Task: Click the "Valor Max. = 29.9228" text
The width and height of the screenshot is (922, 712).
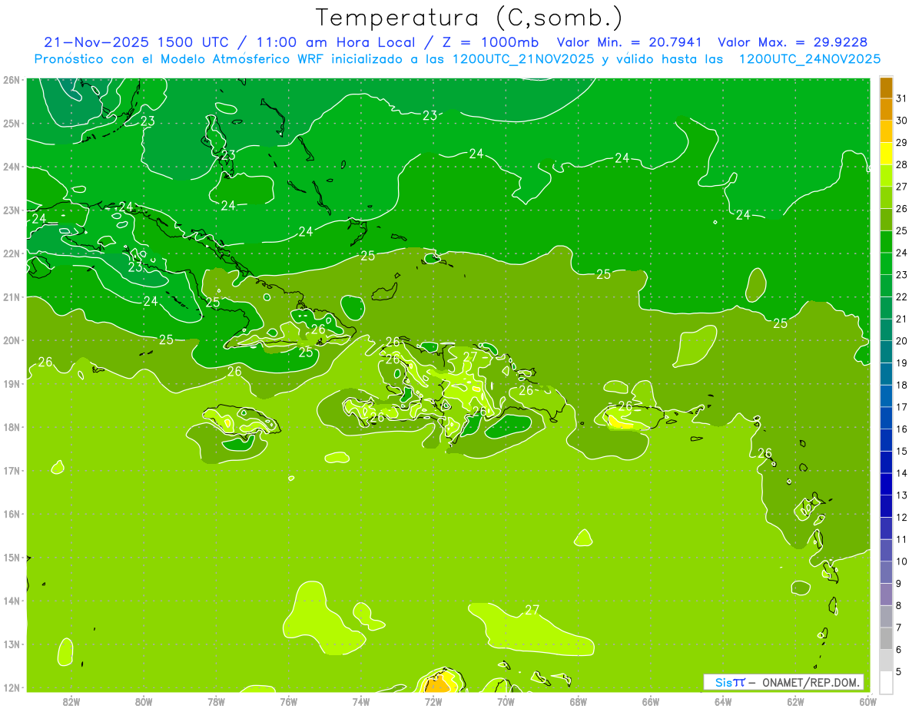Action: [x=793, y=42]
